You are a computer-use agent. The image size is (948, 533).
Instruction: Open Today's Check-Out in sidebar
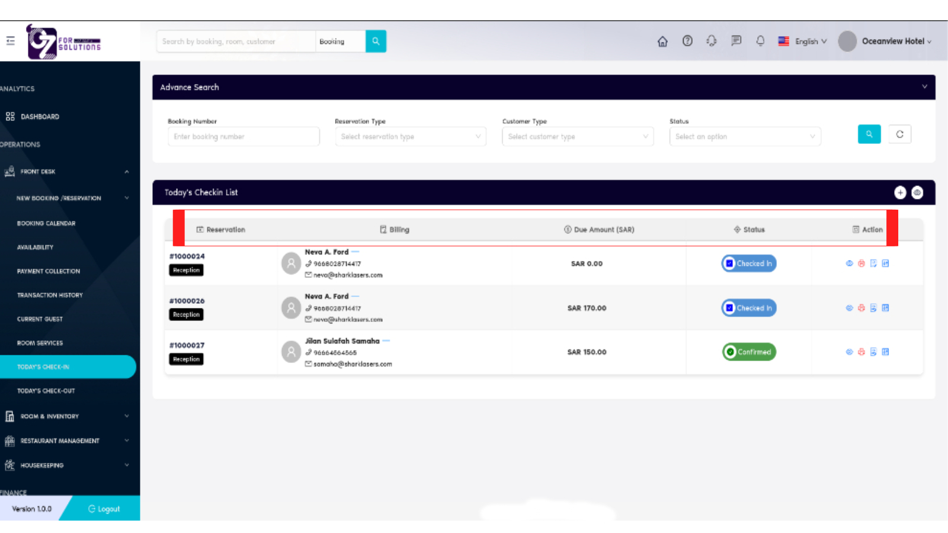[x=46, y=391]
